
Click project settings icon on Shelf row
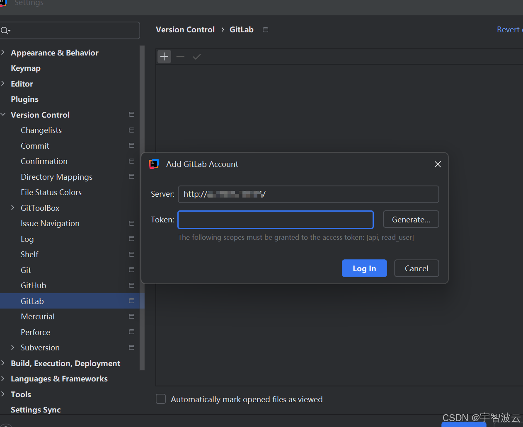(132, 254)
